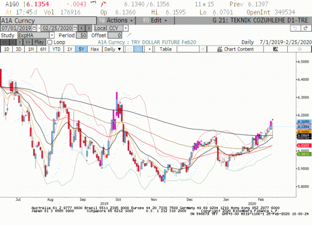Screen dimensions: 312x225
Task: Click collapse double-chevron icon beside Table
Action: (x=203, y=49)
